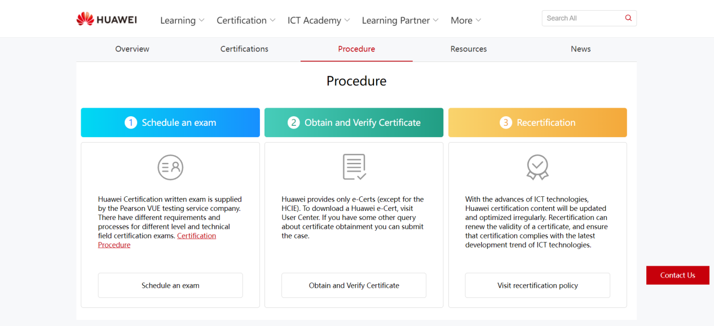The height and width of the screenshot is (326, 714).
Task: Go to the Resources tab
Action: (468, 49)
